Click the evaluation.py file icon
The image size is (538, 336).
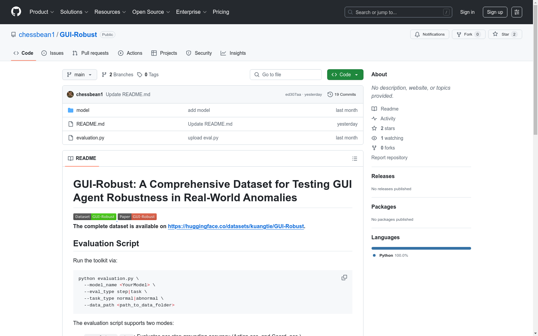[x=71, y=138]
